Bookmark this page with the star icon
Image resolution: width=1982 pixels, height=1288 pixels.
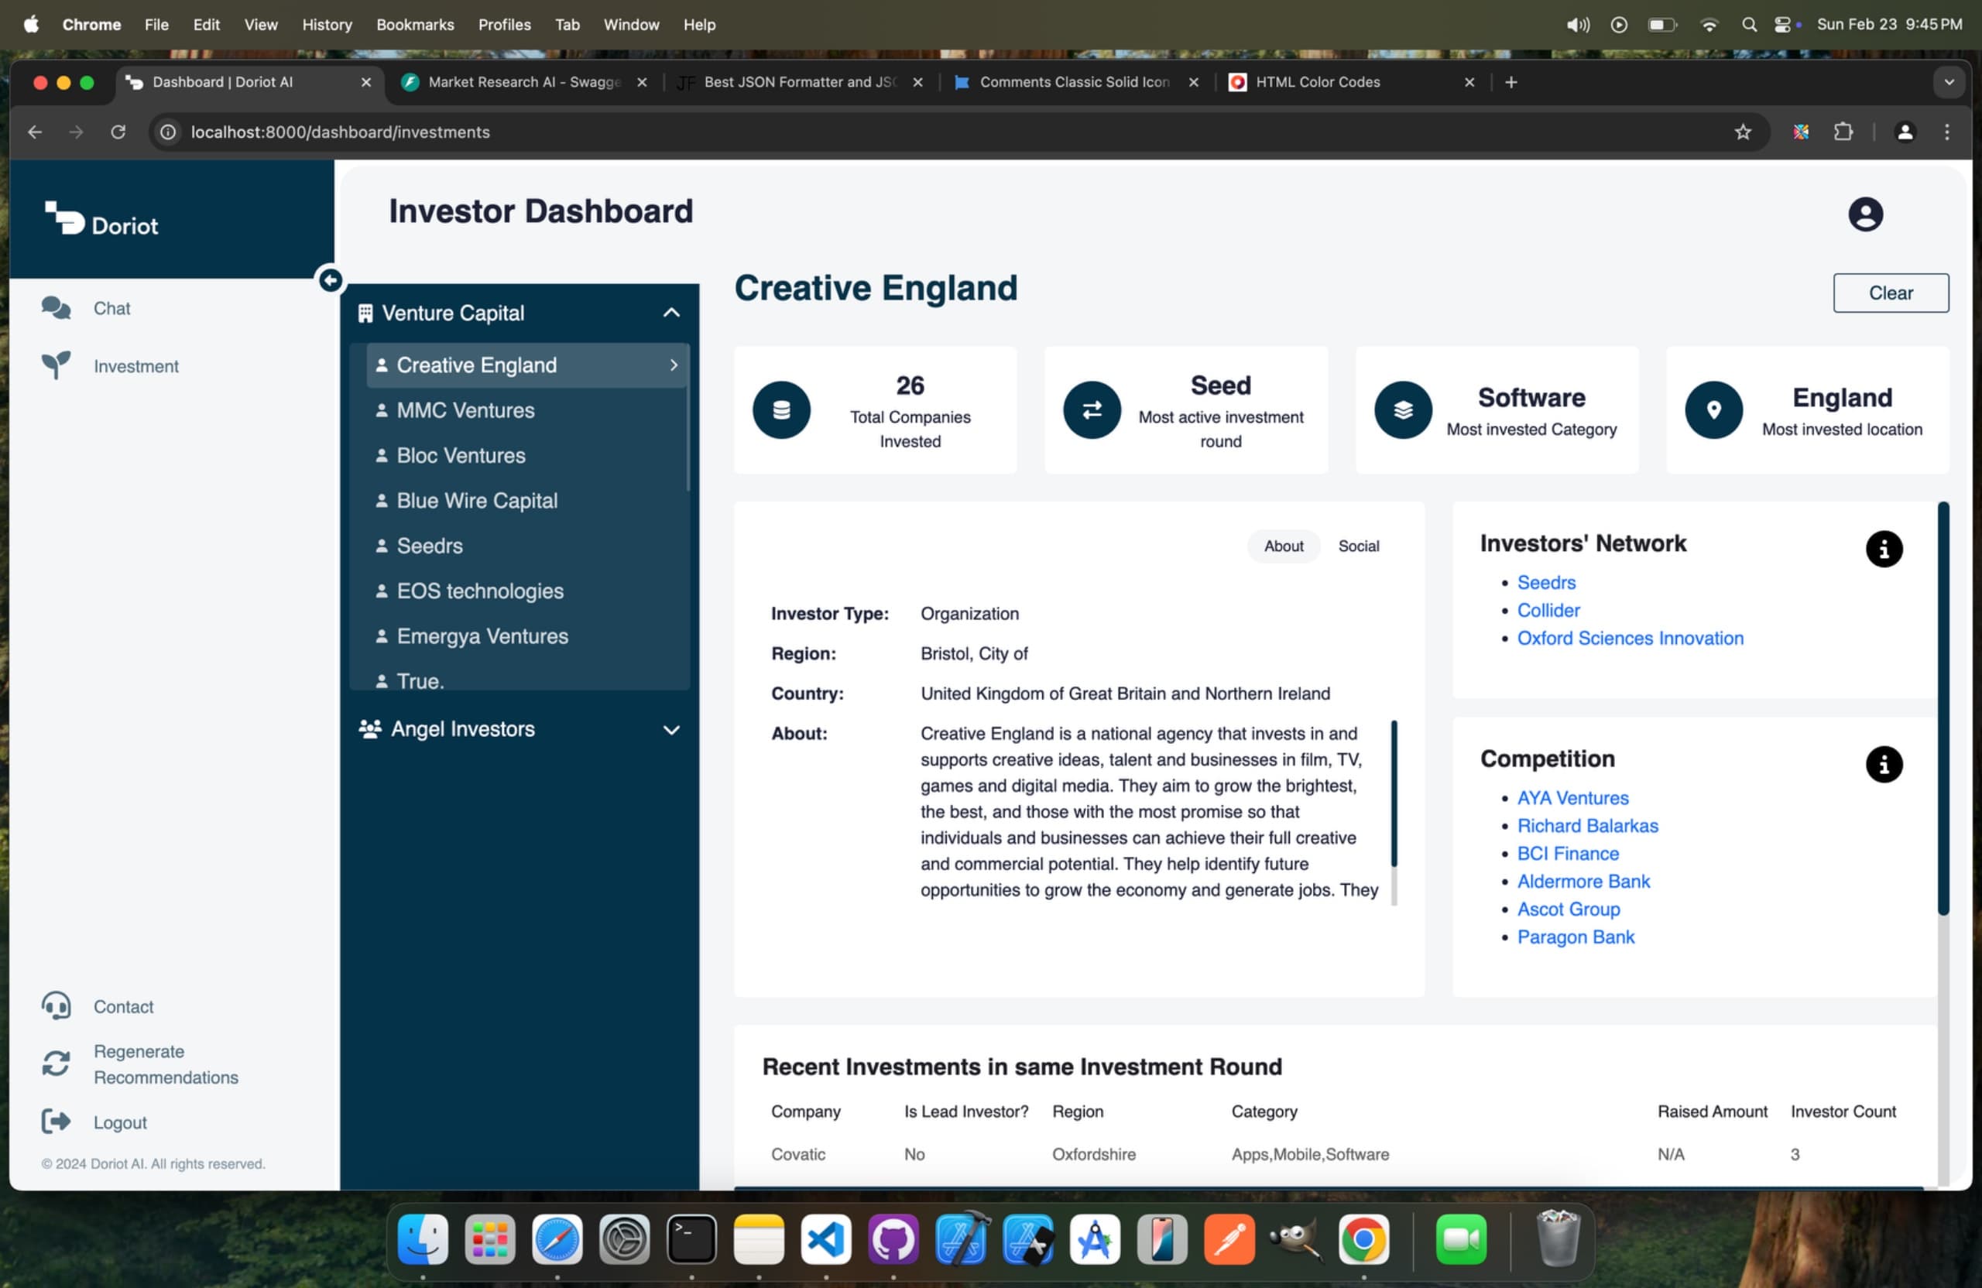(1742, 132)
